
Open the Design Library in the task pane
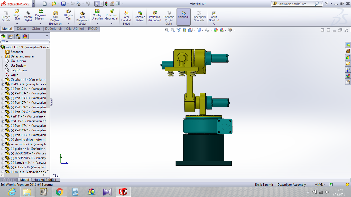click(x=348, y=57)
